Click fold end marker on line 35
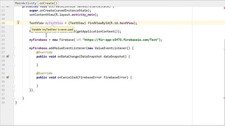This screenshot has width=225, height=126. point(14,86)
